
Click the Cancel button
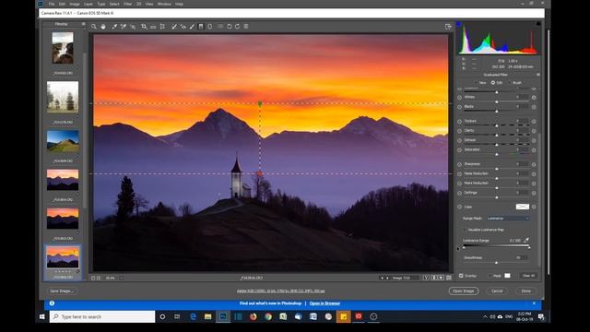point(497,291)
